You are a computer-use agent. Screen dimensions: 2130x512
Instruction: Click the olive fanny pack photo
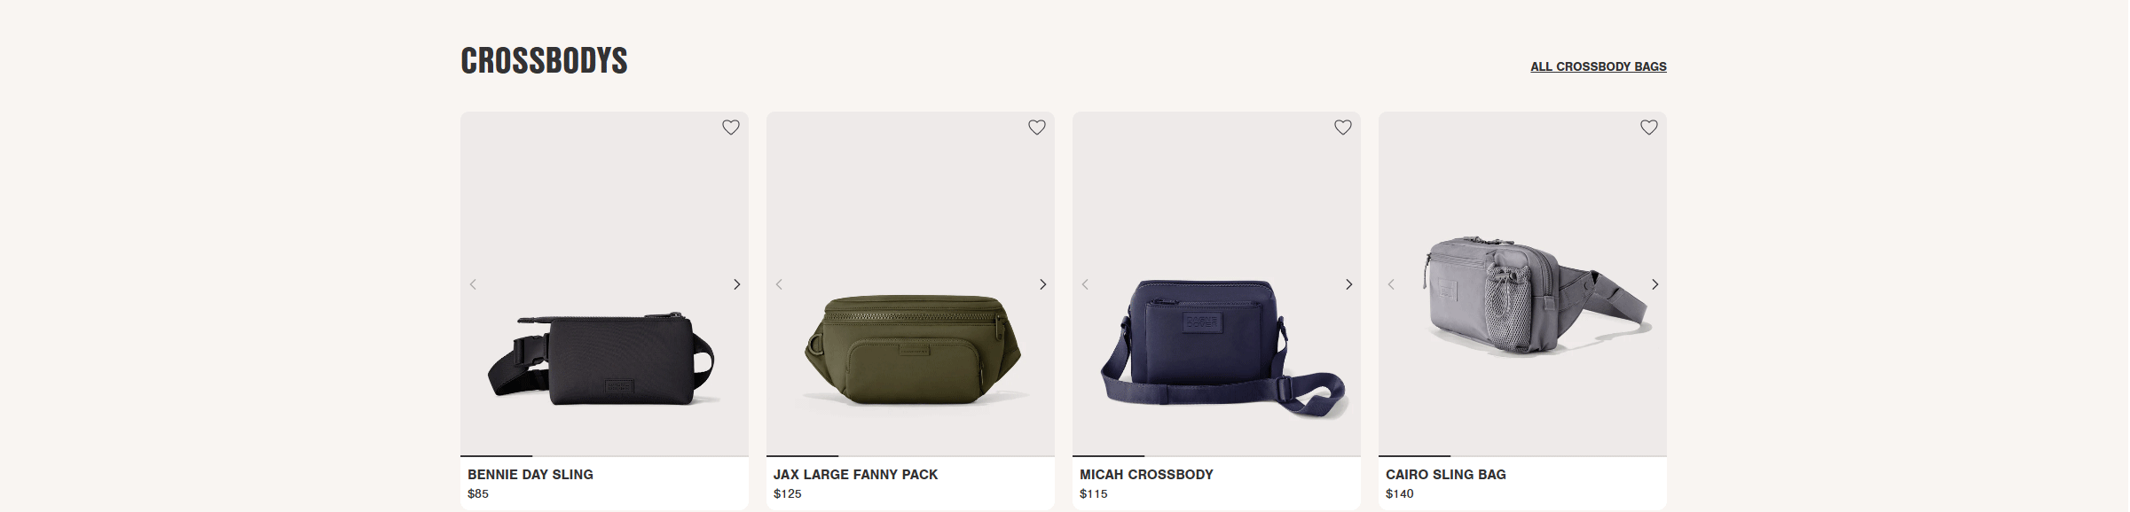[912, 349]
